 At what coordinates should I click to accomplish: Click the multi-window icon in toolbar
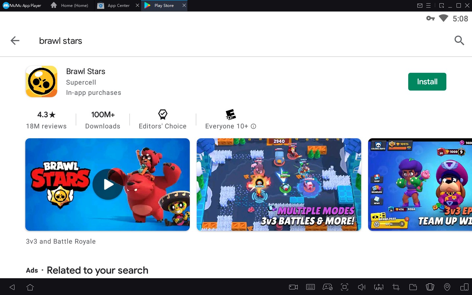pos(464,287)
